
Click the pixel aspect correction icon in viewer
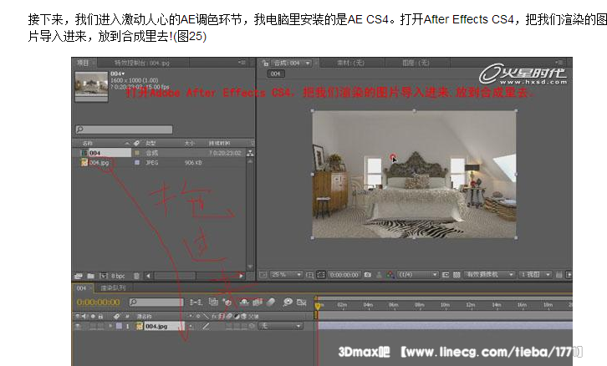click(559, 275)
